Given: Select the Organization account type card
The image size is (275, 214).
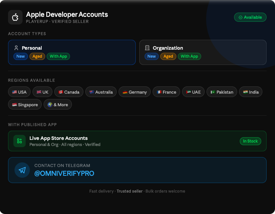Looking at the screenshot, I should click(203, 52).
